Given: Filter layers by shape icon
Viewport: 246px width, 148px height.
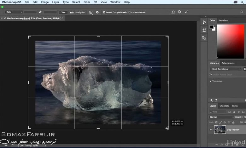Looking at the screenshot, I should coord(243,112).
